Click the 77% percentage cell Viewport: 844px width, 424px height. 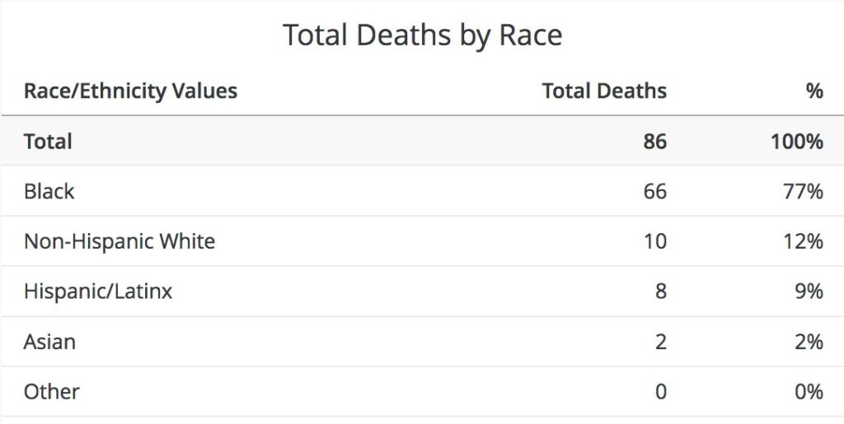click(803, 192)
